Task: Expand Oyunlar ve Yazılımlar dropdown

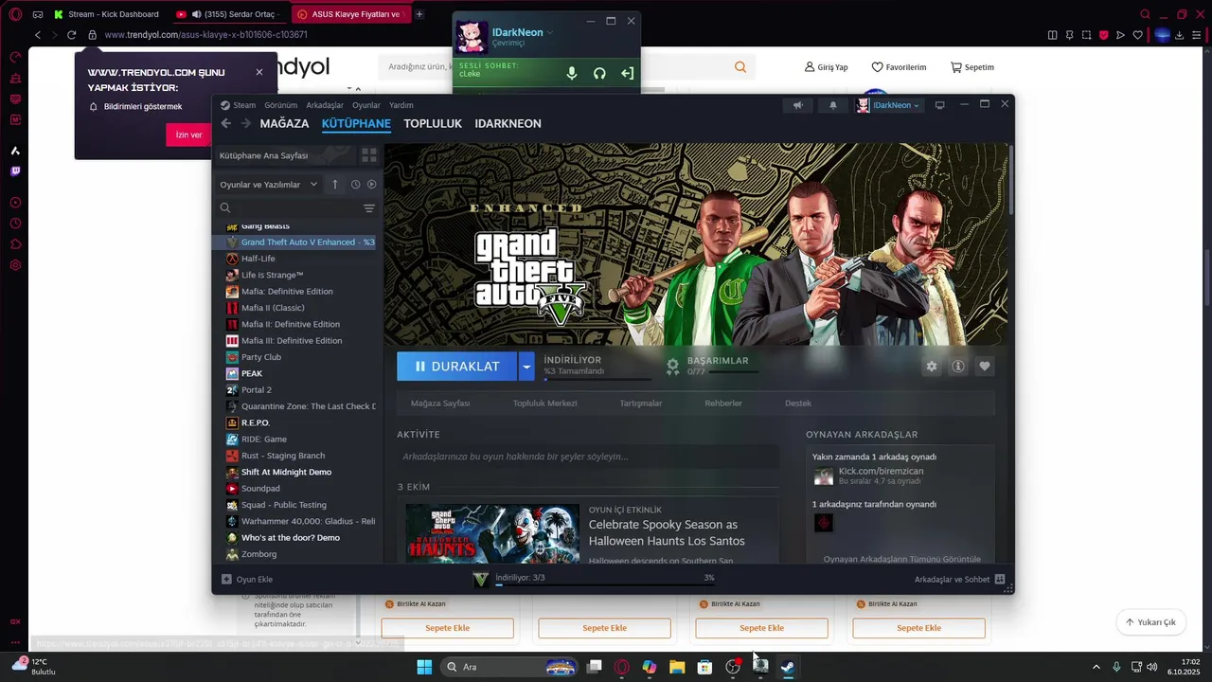Action: (x=270, y=185)
